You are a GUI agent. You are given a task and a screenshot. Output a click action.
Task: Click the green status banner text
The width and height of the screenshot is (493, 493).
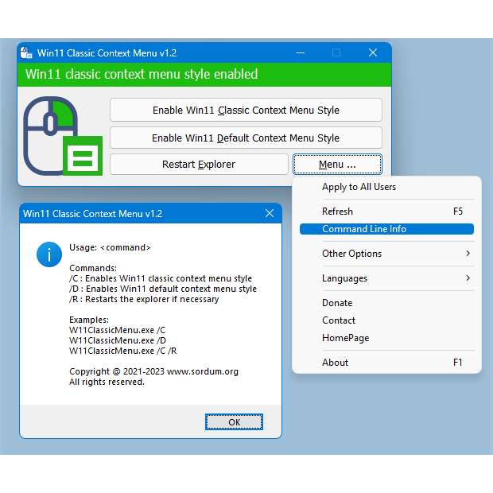pos(142,75)
